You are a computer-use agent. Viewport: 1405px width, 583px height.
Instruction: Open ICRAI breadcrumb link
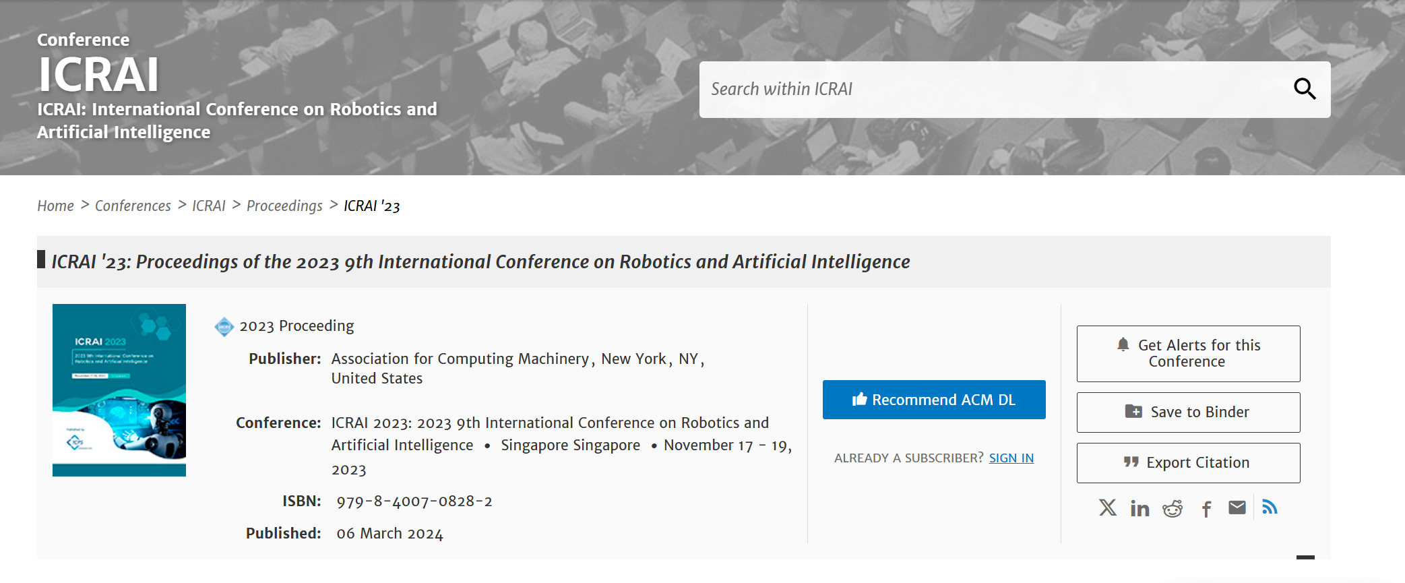(208, 206)
